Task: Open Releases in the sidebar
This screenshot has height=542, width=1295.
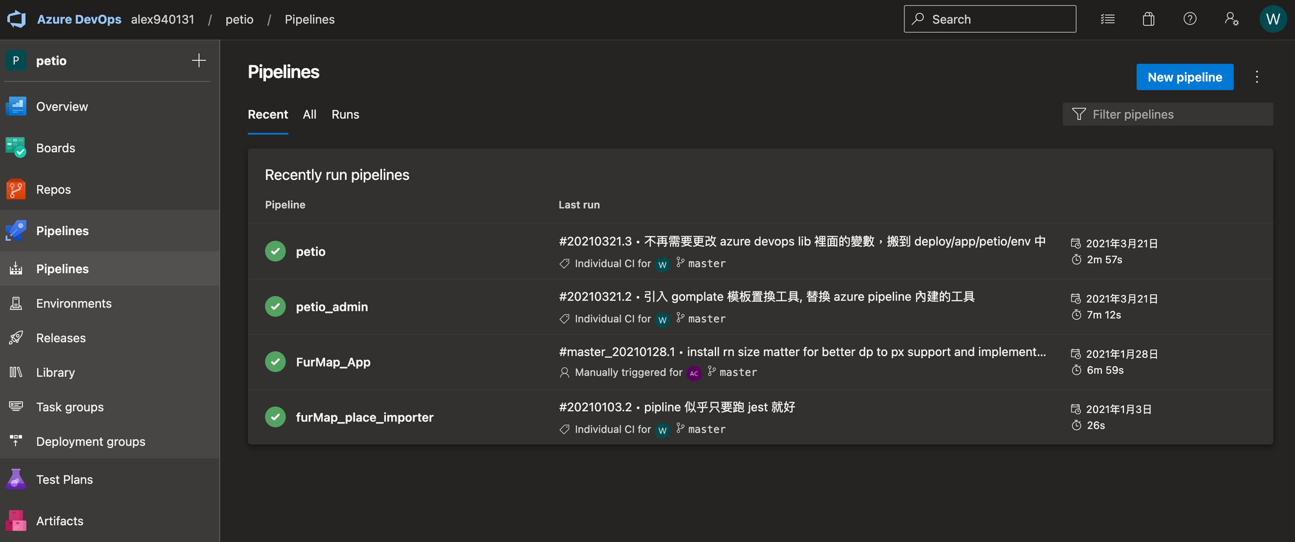Action: [110, 337]
